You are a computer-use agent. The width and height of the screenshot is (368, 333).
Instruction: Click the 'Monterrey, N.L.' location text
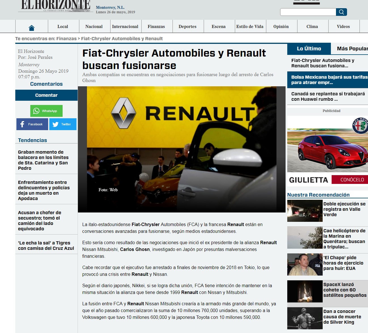tap(110, 7)
